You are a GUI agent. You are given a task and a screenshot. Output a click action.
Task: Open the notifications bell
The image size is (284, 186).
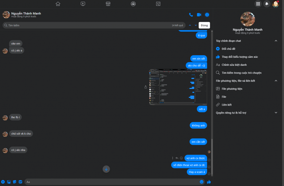coord(267,4)
